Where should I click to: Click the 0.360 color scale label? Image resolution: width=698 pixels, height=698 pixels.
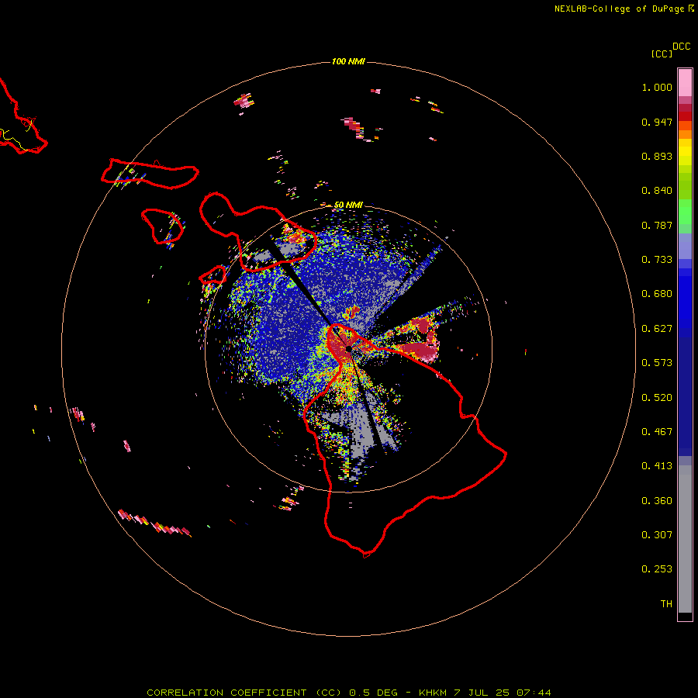[657, 501]
